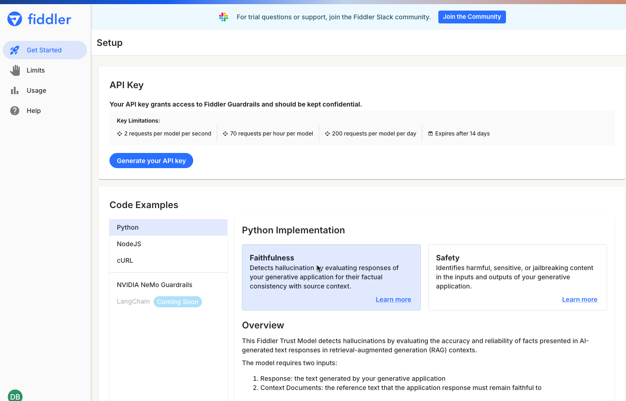The width and height of the screenshot is (626, 401).
Task: Click the hand Limits icon
Action: [15, 70]
